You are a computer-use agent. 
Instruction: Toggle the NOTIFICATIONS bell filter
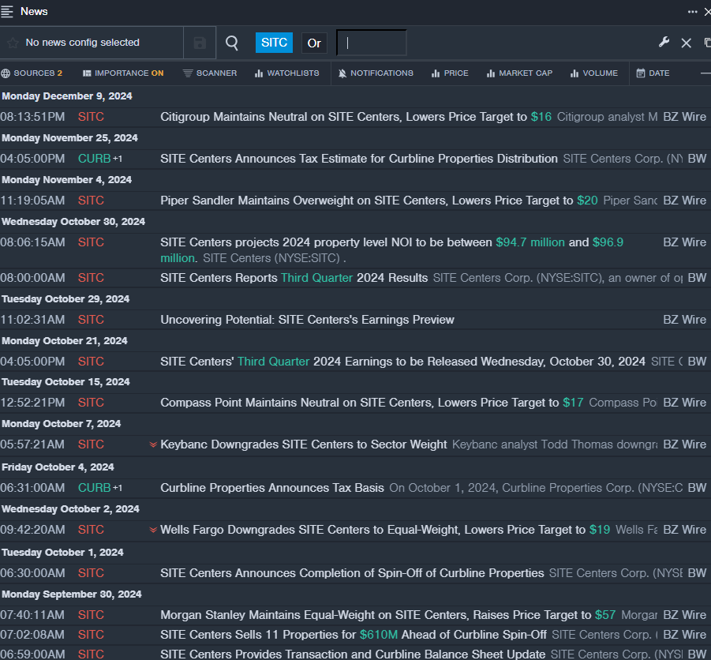(x=376, y=73)
